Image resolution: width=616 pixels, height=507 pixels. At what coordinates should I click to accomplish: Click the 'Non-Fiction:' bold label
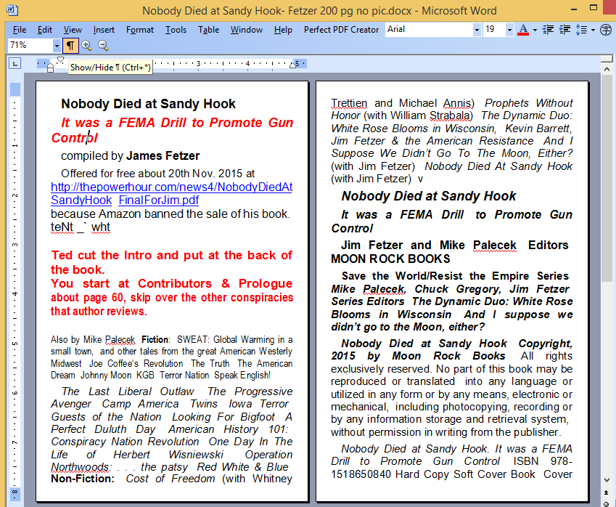[x=83, y=479]
